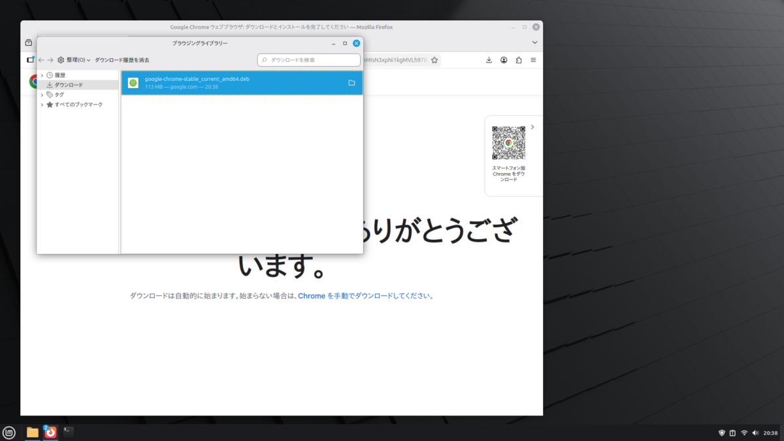Select ダウンロード in the library sidebar
This screenshot has width=784, height=441.
coord(68,85)
